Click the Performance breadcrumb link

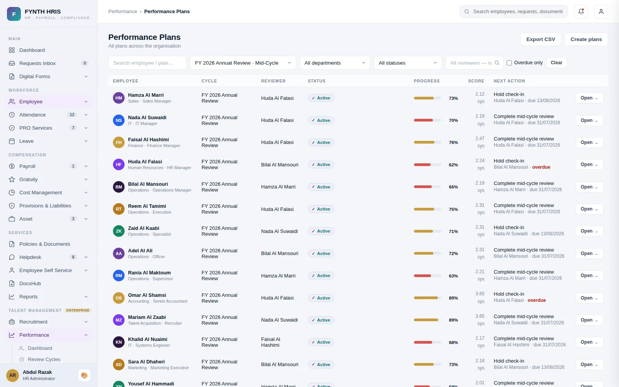123,12
